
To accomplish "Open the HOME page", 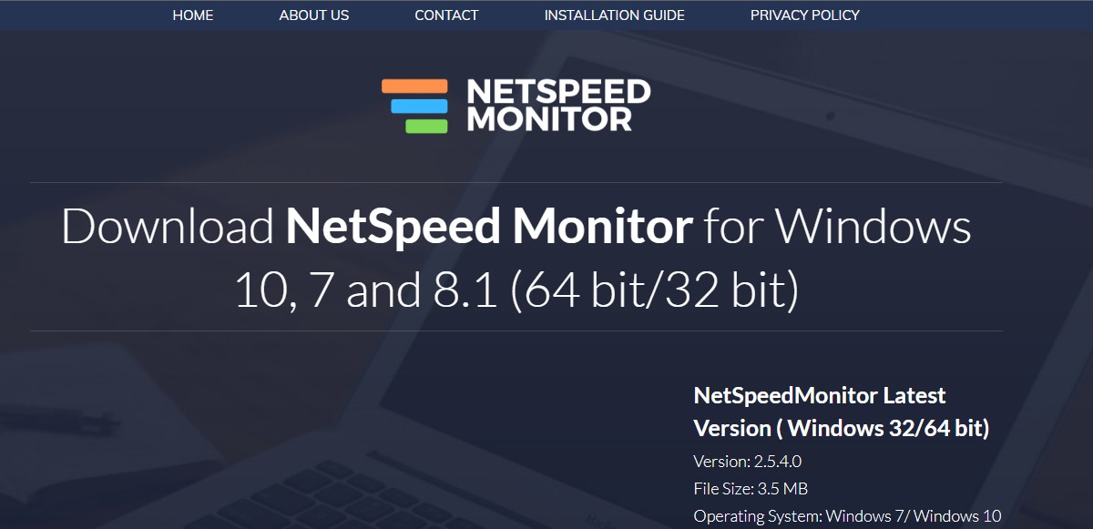I will click(192, 15).
